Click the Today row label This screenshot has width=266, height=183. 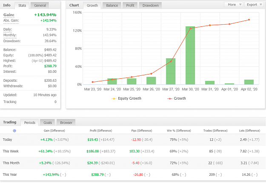8,140
